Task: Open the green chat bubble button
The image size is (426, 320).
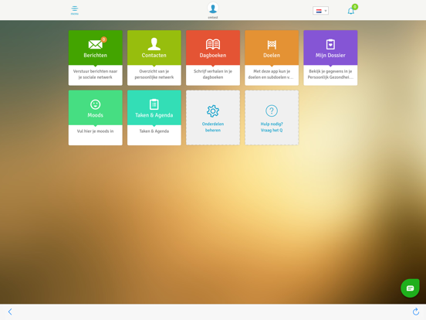Action: pos(410,288)
